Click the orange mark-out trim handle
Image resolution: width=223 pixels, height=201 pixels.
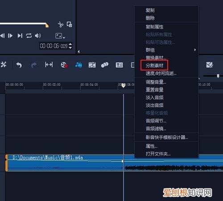click(x=47, y=25)
